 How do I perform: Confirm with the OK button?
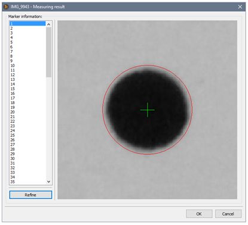tap(199, 214)
